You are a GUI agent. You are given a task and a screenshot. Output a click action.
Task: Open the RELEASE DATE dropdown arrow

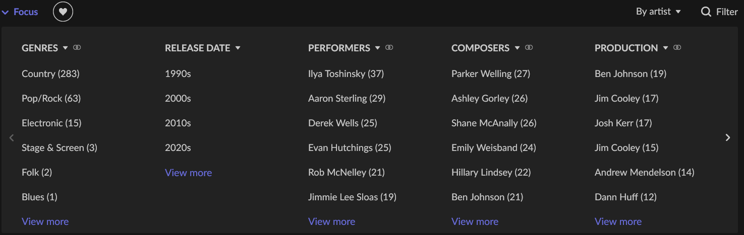pos(238,48)
